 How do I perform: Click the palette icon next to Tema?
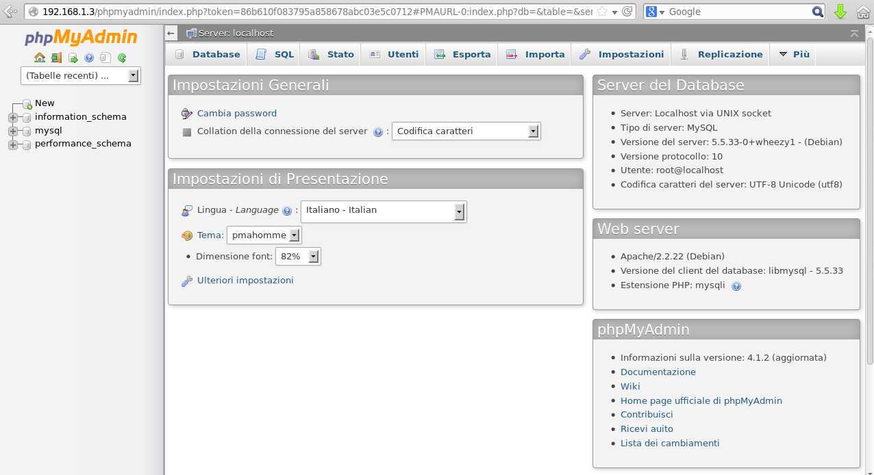[x=187, y=235]
